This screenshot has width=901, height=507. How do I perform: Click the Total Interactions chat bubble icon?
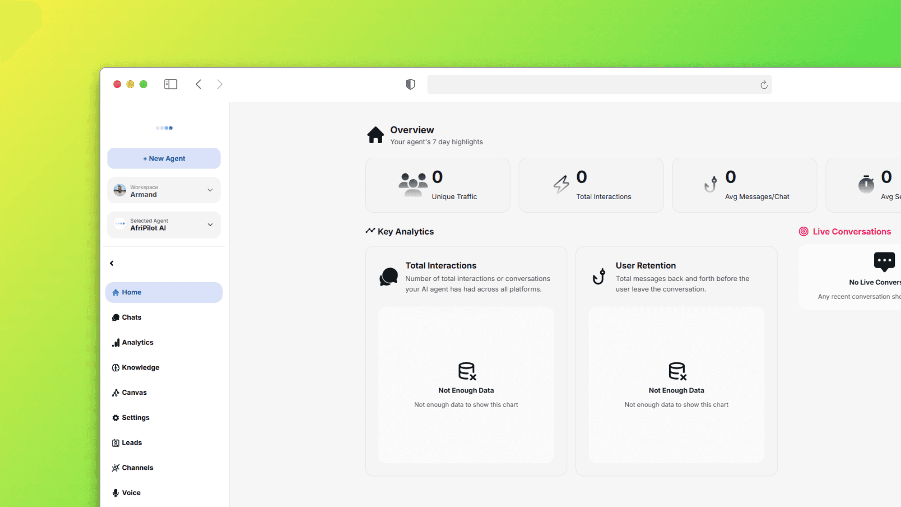389,277
